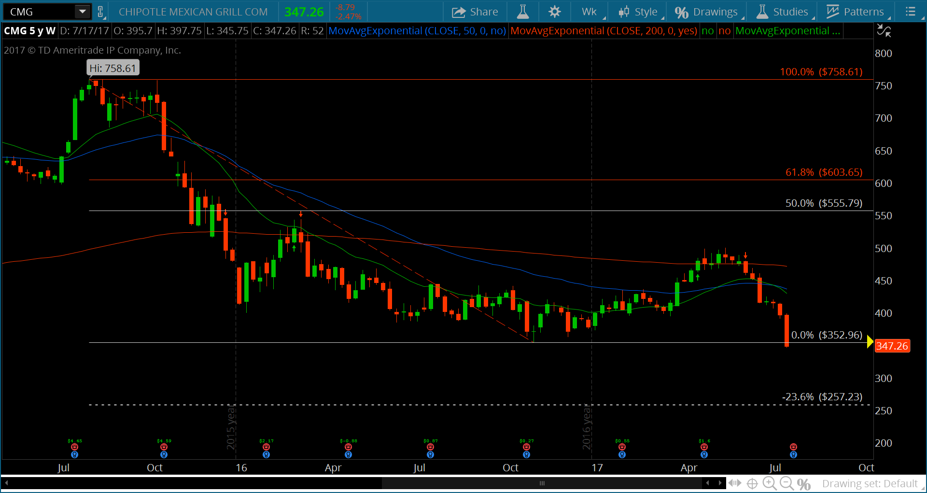The width and height of the screenshot is (927, 493).
Task: Click the red 'no' study value
Action: (x=724, y=31)
